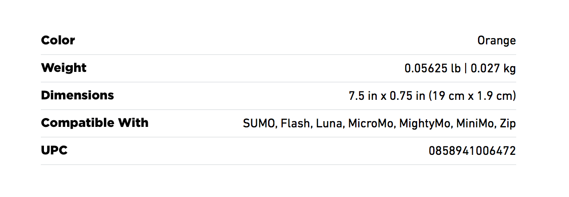The height and width of the screenshot is (197, 569).
Task: Select the UPC number 0858941006472
Action: coord(472,151)
